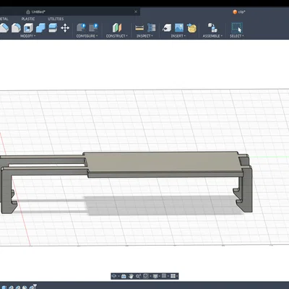Click the timeline feature with the marker
This screenshot has height=289, width=289.
click(x=31, y=287)
